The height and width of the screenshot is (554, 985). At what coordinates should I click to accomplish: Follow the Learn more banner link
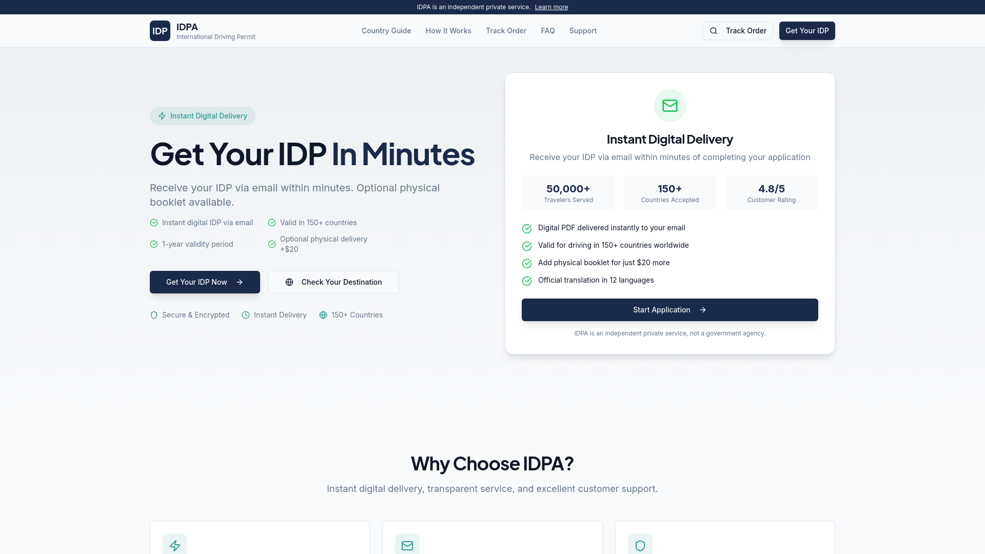[x=551, y=7]
